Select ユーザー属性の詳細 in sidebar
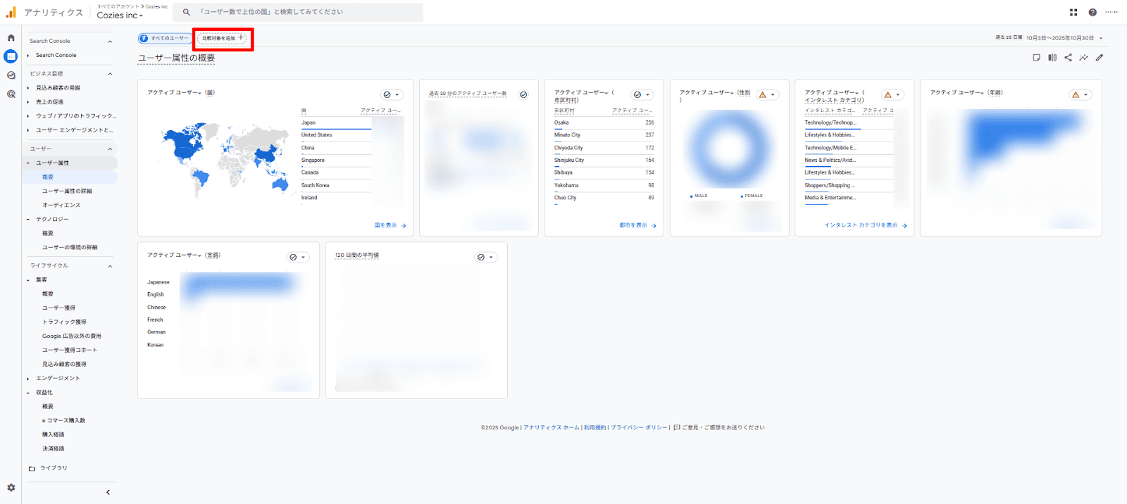 pyautogui.click(x=67, y=191)
